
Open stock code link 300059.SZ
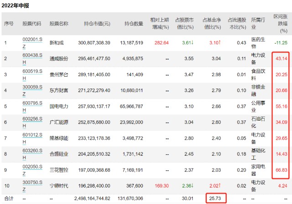click(x=32, y=90)
